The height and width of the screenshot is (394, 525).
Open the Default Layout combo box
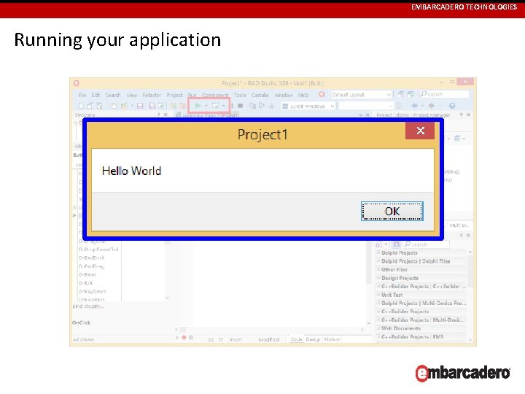tap(361, 95)
